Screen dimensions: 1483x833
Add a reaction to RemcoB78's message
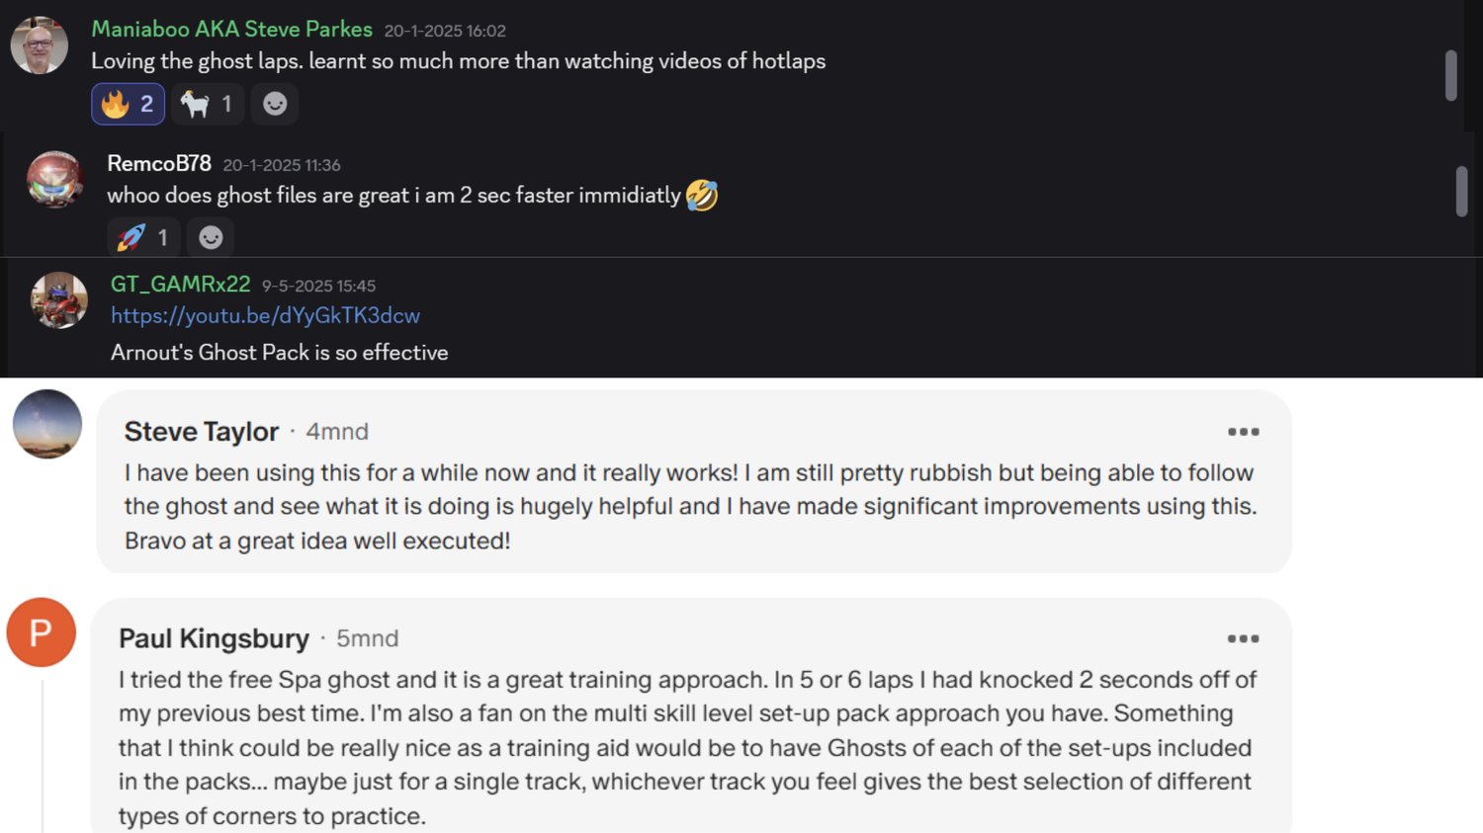211,237
